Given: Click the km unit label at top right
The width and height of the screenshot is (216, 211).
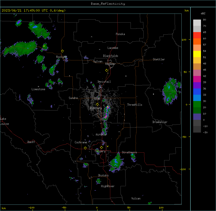Looking at the screenshot, I should [186, 11].
